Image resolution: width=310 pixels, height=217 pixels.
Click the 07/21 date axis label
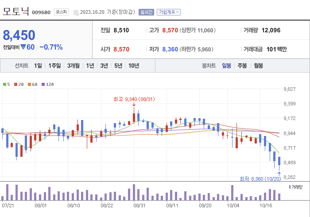click(8, 205)
